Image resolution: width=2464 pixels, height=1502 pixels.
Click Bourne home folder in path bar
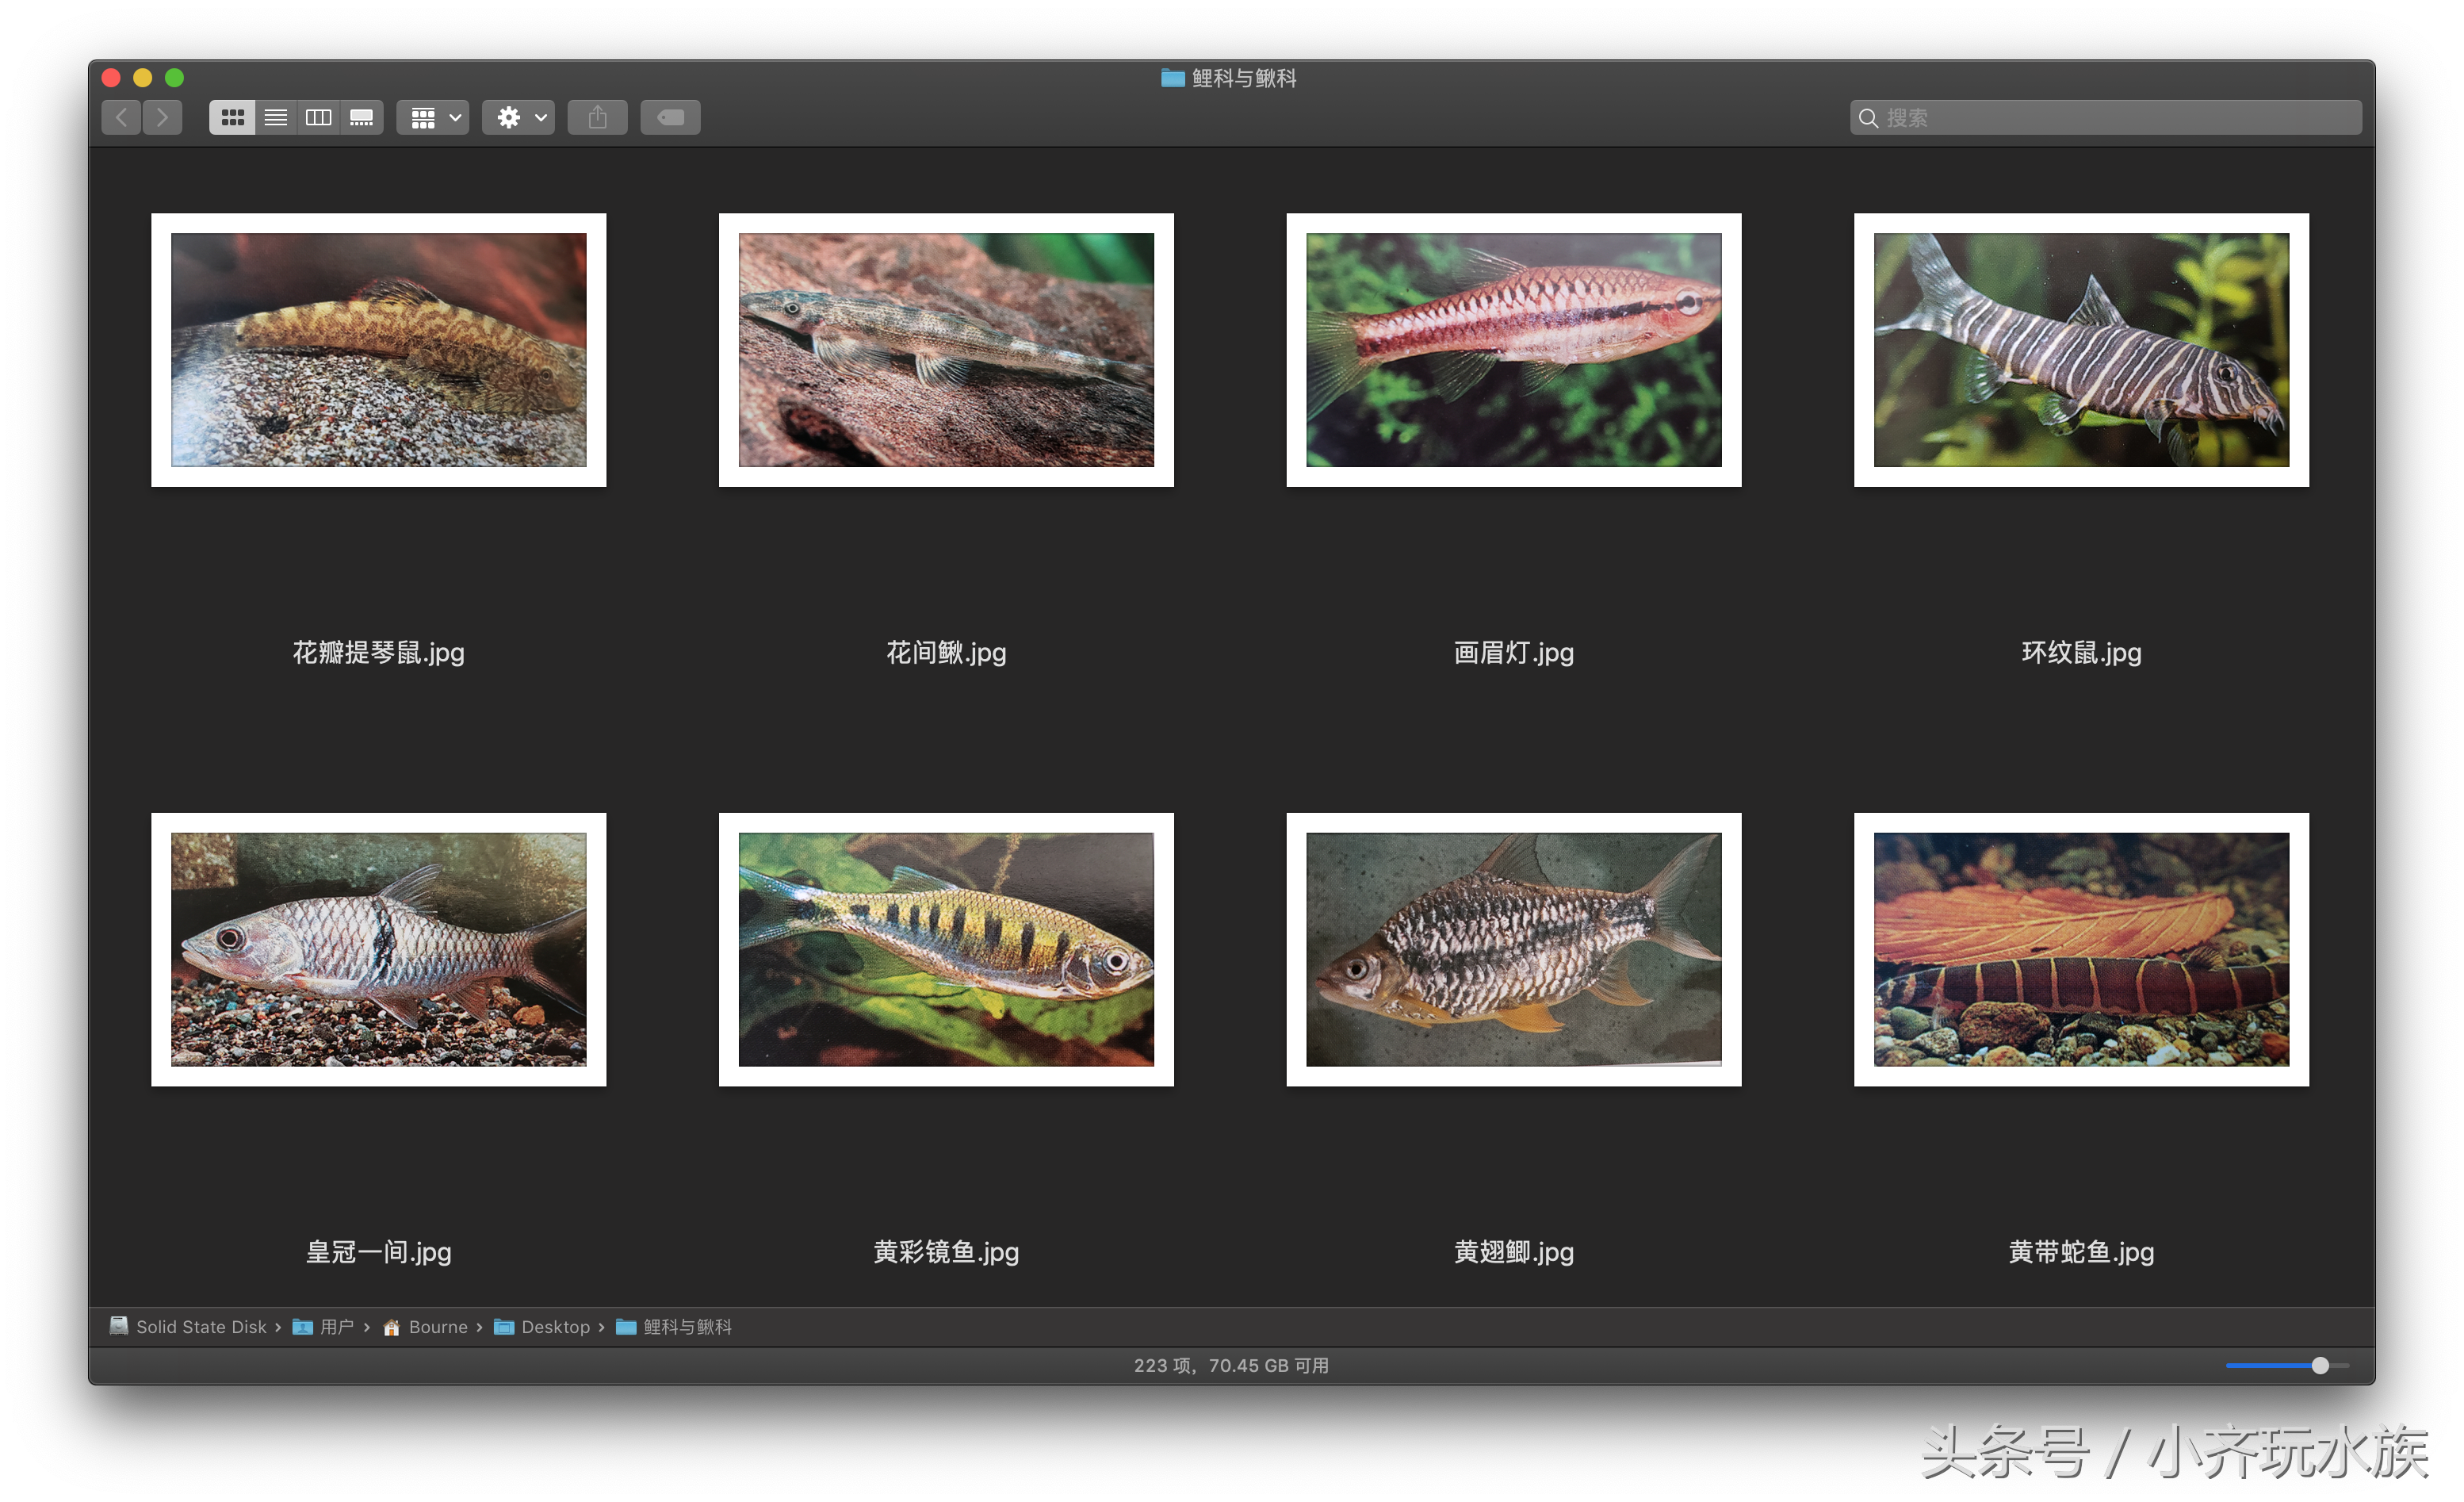426,1327
